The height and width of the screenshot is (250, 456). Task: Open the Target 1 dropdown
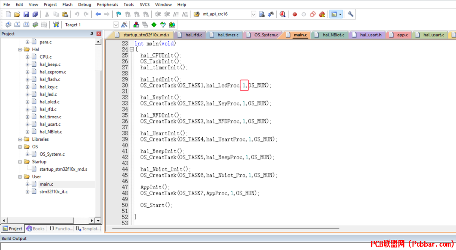116,25
